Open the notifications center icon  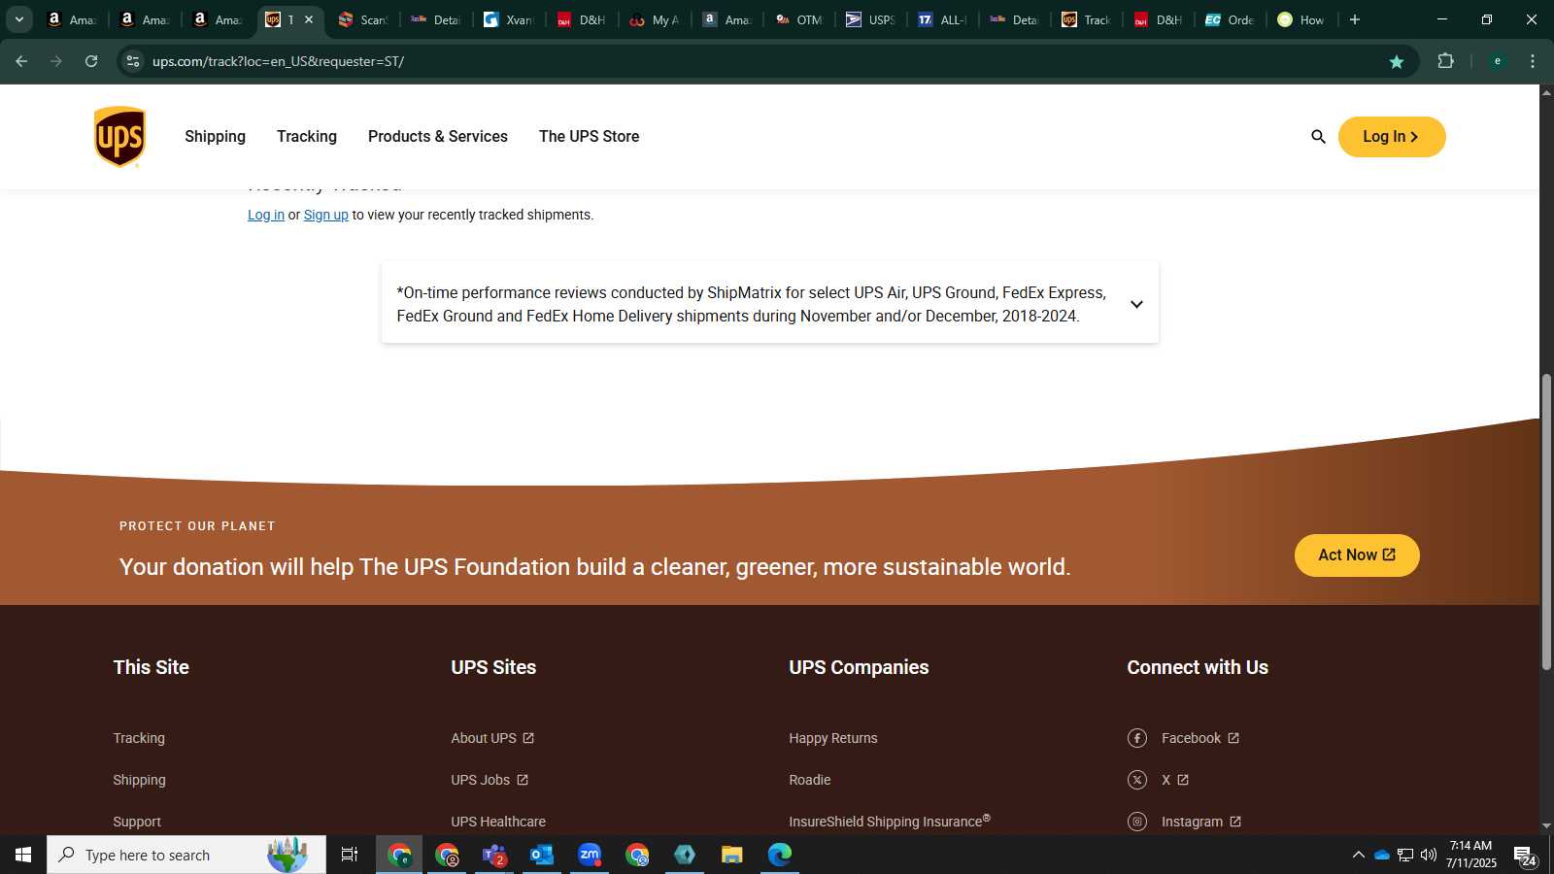click(x=1524, y=856)
